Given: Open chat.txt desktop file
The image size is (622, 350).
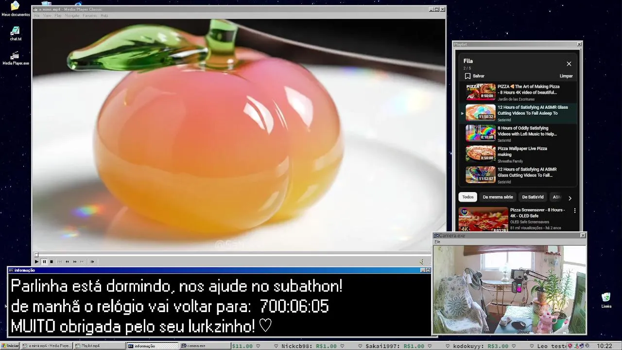Looking at the screenshot, I should [16, 33].
